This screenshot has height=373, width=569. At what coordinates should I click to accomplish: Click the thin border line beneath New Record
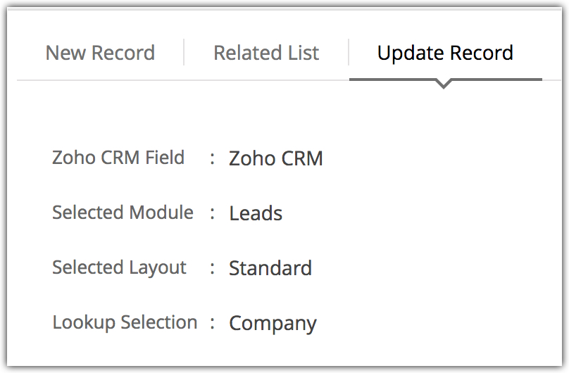tap(100, 80)
